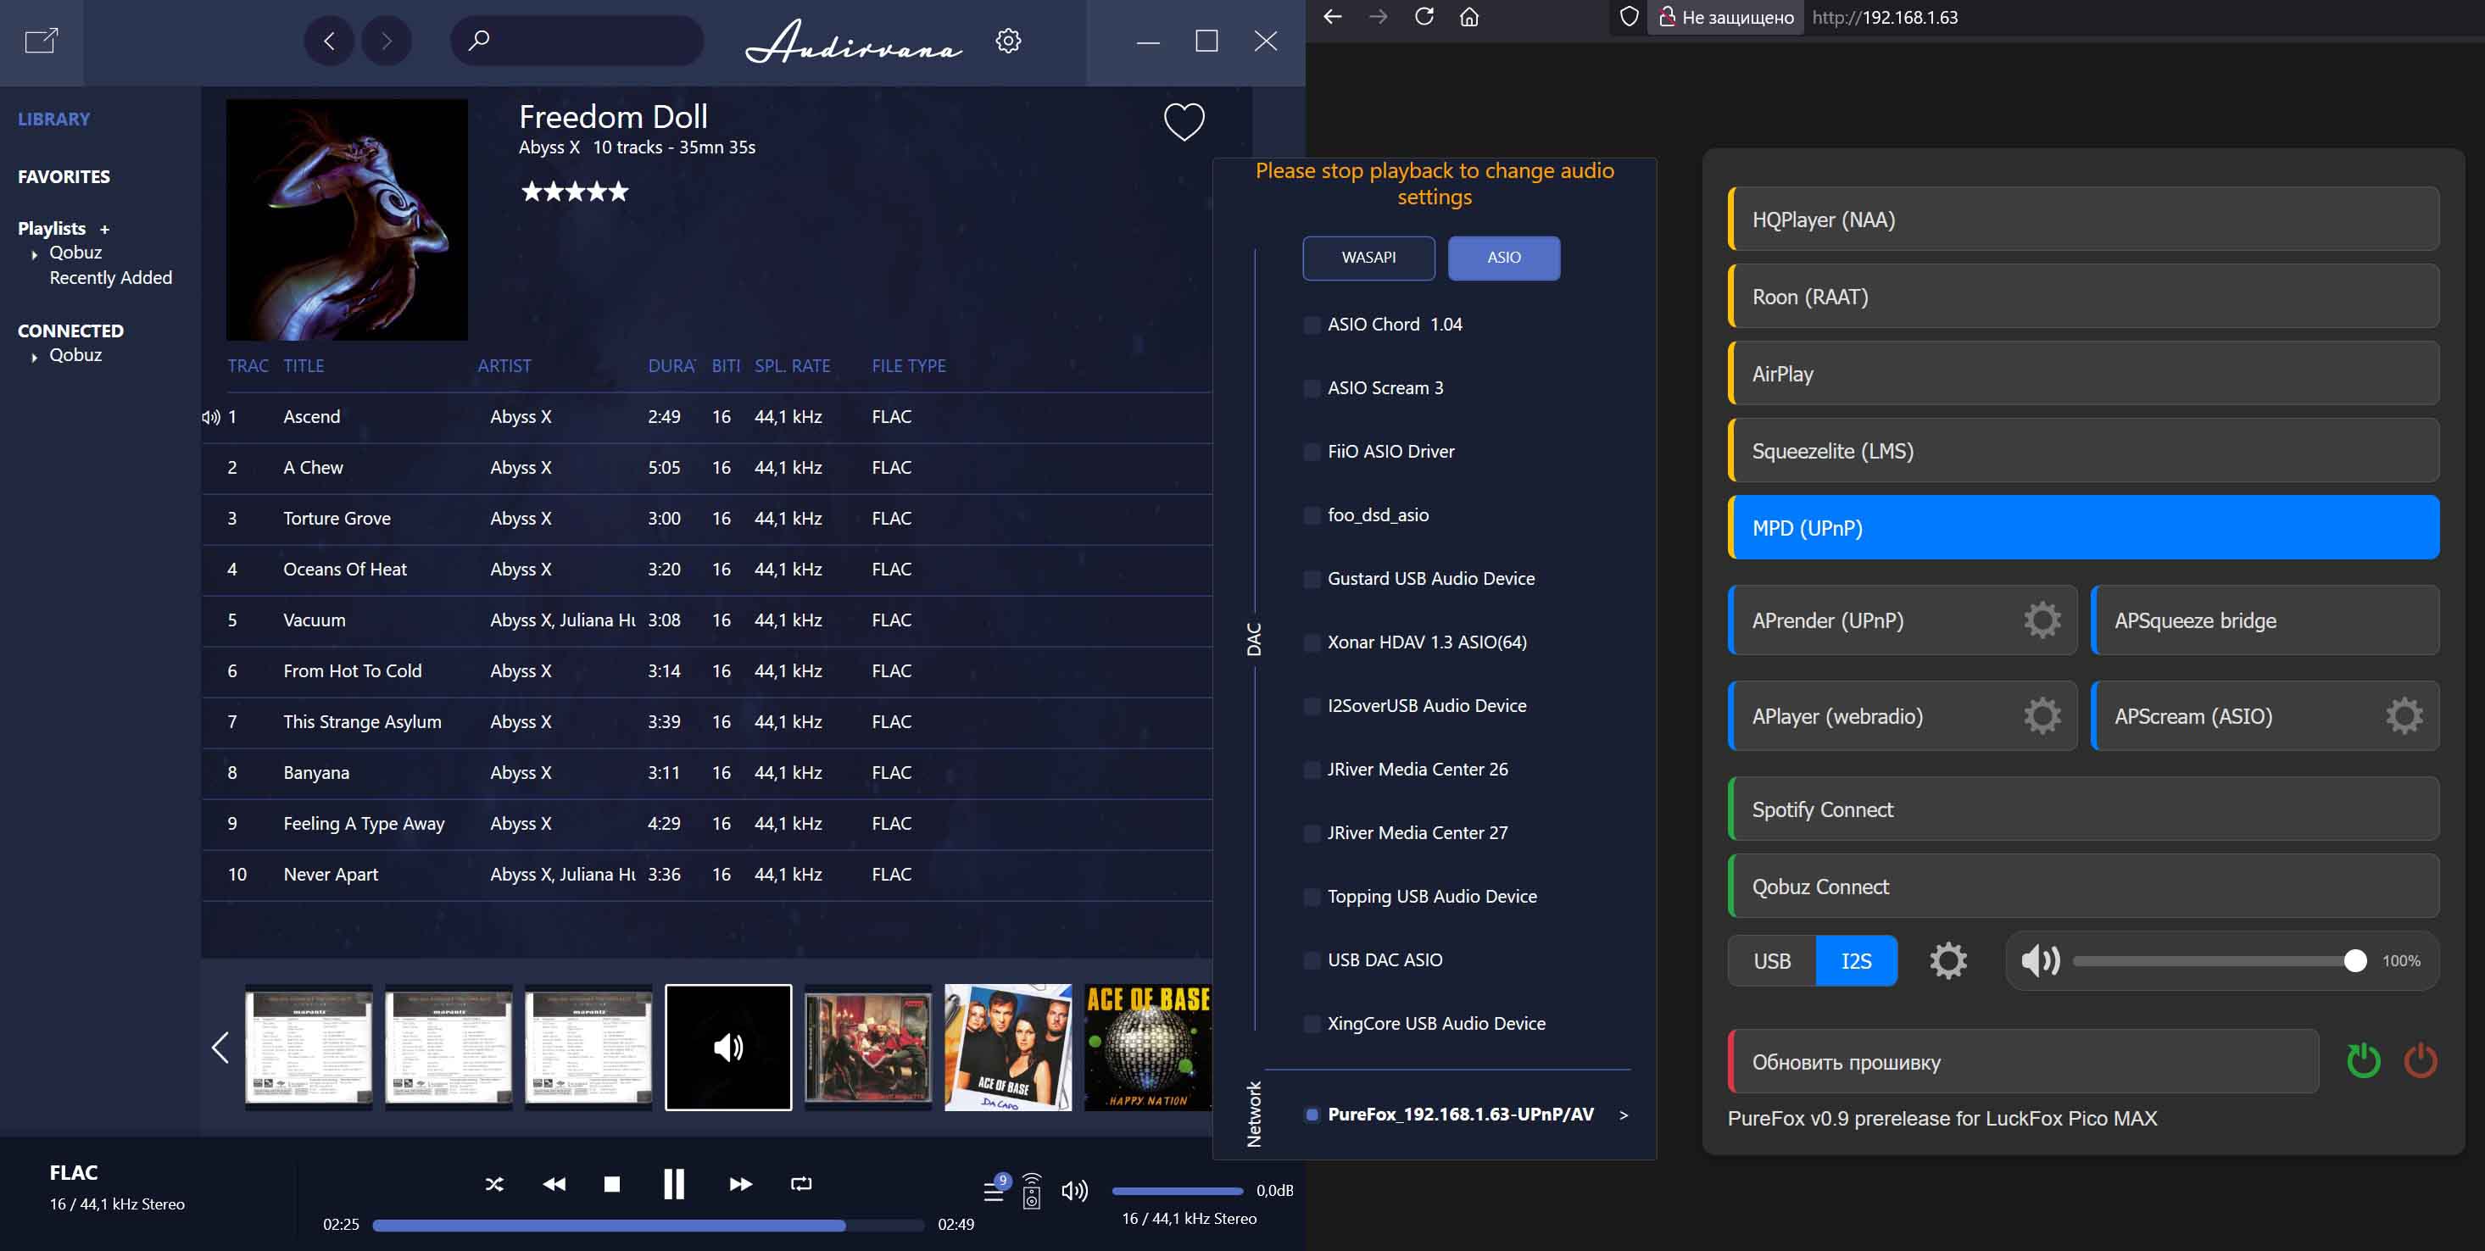Check the ASIO Chord 1.04 device
The height and width of the screenshot is (1251, 2485).
1312,325
